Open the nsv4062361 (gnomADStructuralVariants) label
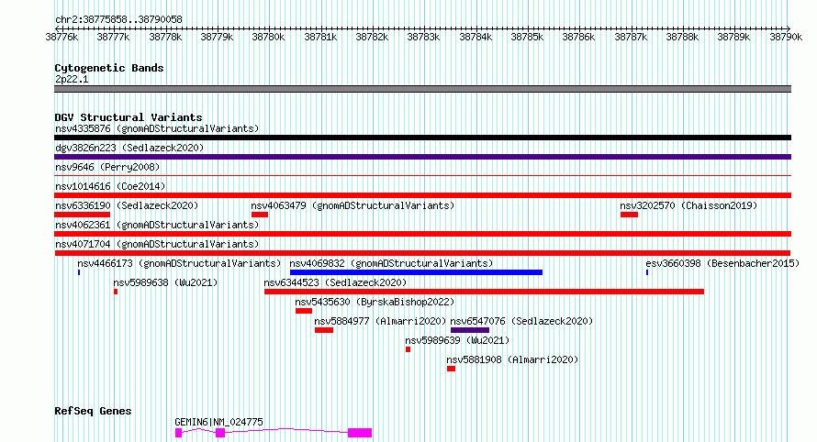The width and height of the screenshot is (817, 442). (157, 225)
